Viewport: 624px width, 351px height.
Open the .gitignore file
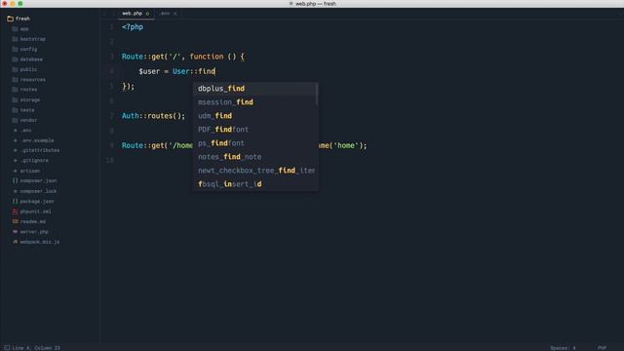[x=34, y=160]
